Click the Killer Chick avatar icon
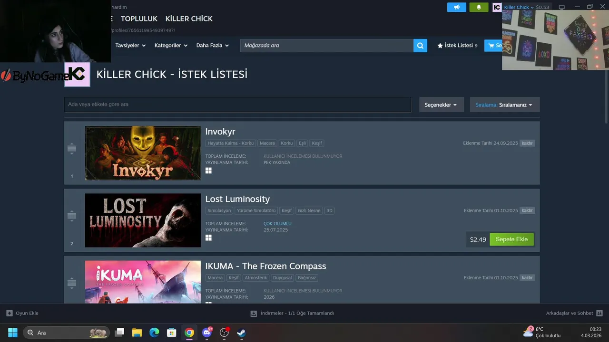This screenshot has width=609, height=342. click(497, 7)
